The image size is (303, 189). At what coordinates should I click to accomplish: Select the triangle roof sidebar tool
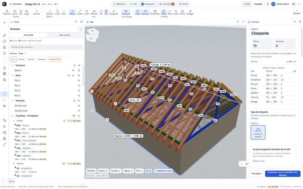[5, 68]
